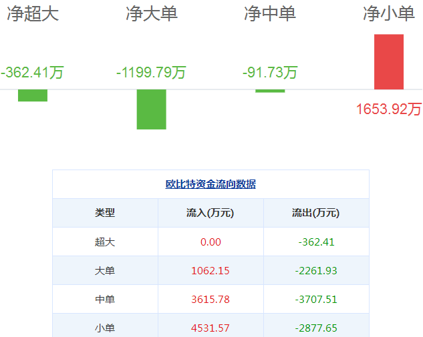Click the -91.73万 value label

pos(270,73)
